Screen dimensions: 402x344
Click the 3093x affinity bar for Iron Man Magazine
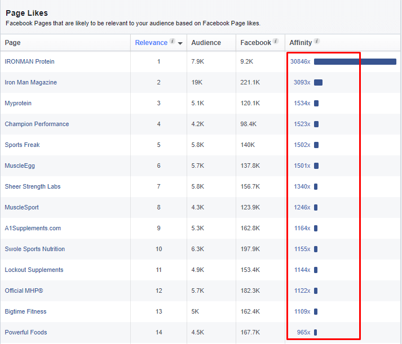[318, 82]
